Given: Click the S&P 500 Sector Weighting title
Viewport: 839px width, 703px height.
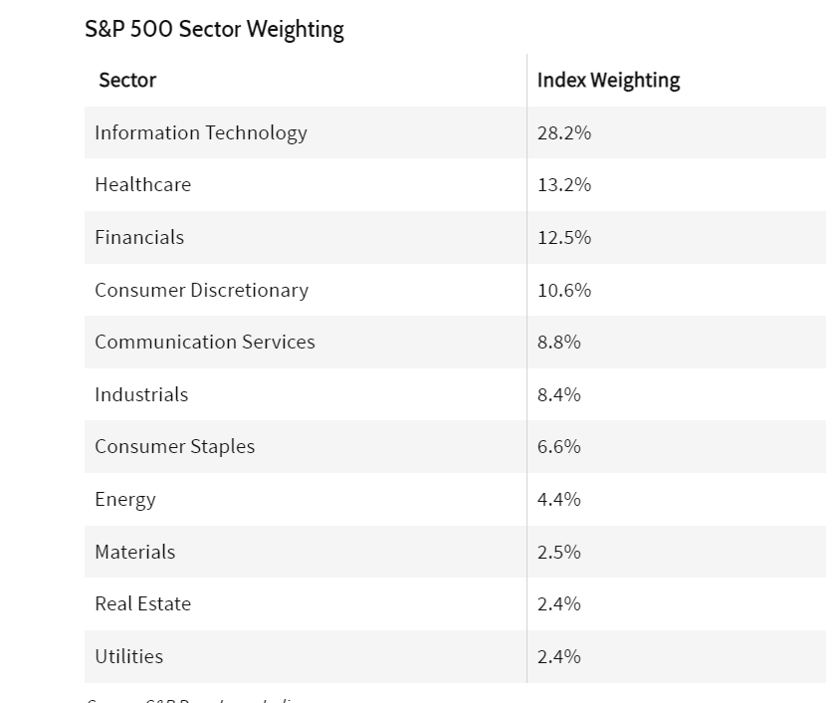Looking at the screenshot, I should 214,30.
